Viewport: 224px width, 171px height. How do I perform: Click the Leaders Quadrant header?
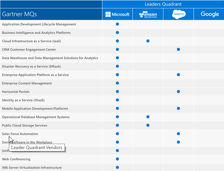163,4
